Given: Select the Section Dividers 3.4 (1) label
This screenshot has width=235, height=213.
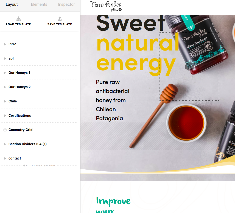Looking at the screenshot, I should (x=27, y=144).
